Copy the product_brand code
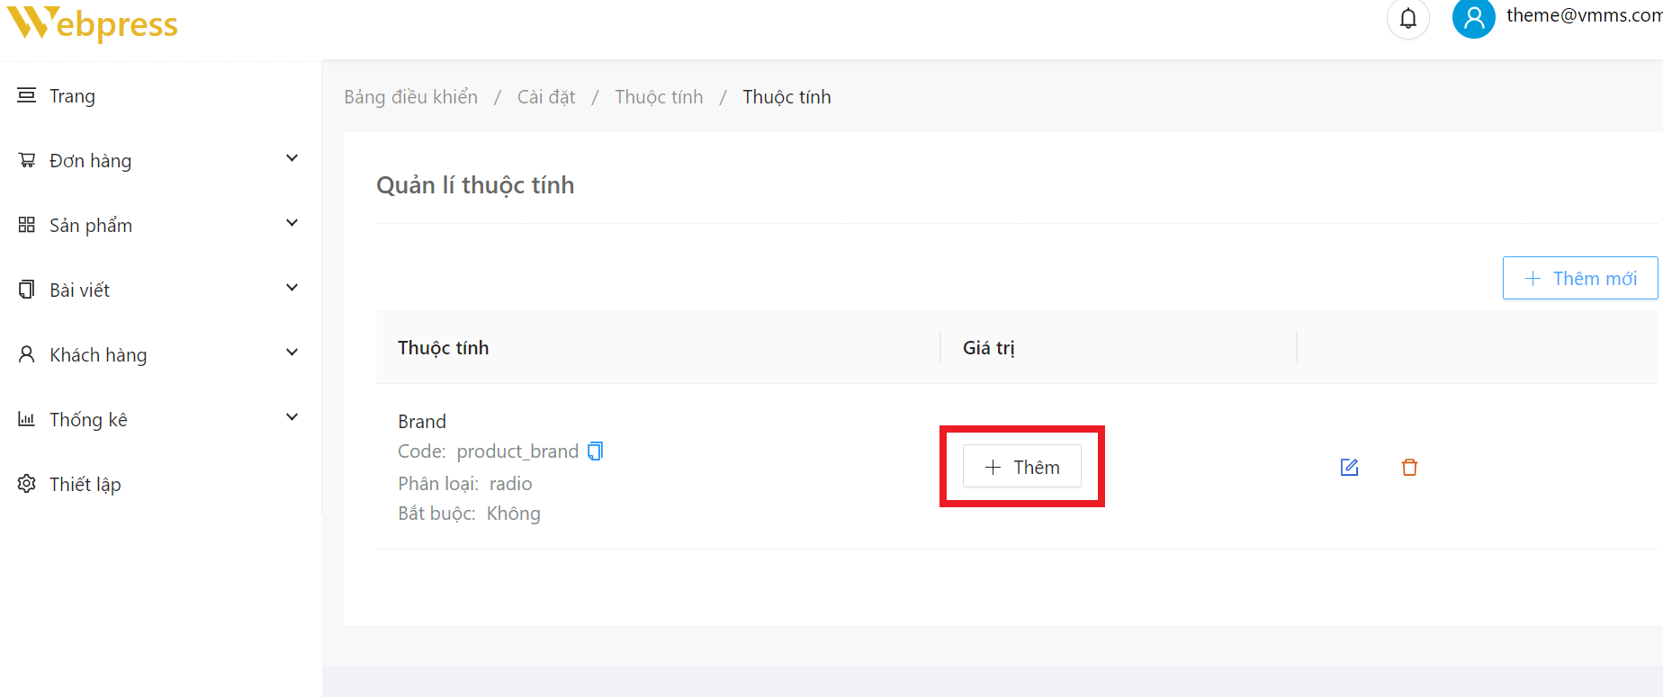The image size is (1663, 697). [x=595, y=451]
